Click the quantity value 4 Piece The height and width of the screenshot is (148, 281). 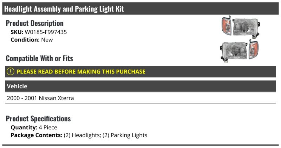(48, 127)
